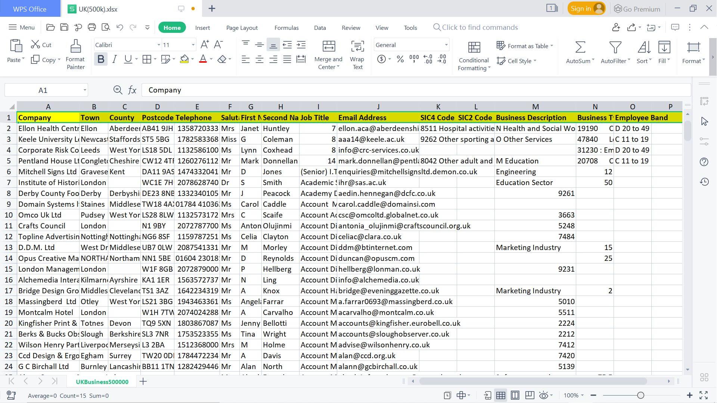This screenshot has width=717, height=403.
Task: Expand the Name Box dropdown arrow
Action: 85,90
